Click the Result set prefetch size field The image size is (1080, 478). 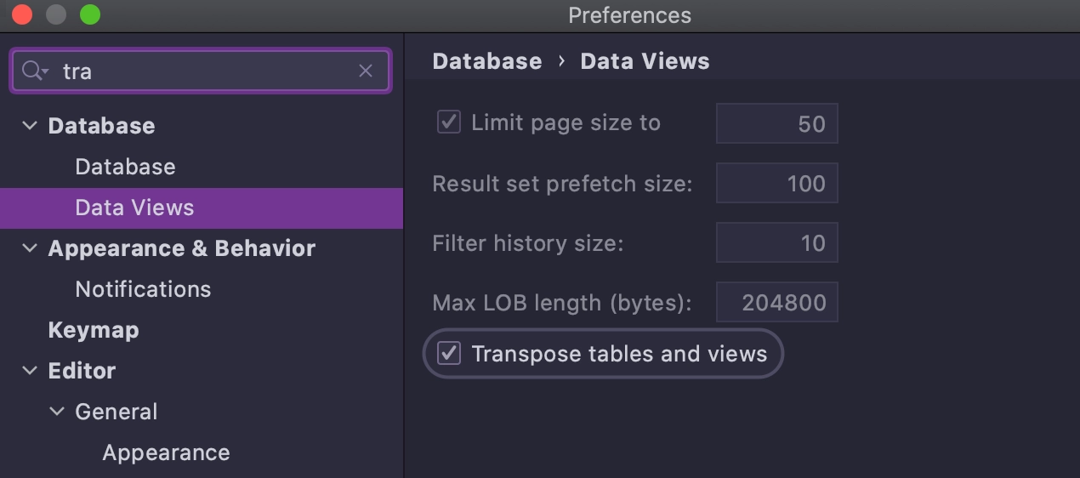pos(777,183)
